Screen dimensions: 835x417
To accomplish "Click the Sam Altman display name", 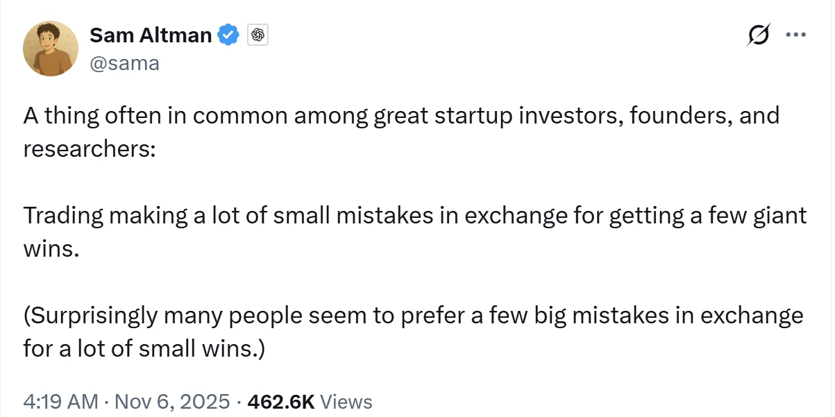I will point(150,35).
